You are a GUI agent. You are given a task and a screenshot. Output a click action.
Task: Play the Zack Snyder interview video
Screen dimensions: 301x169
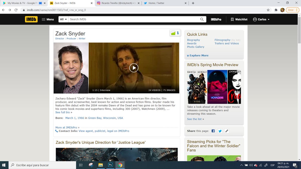(x=134, y=68)
